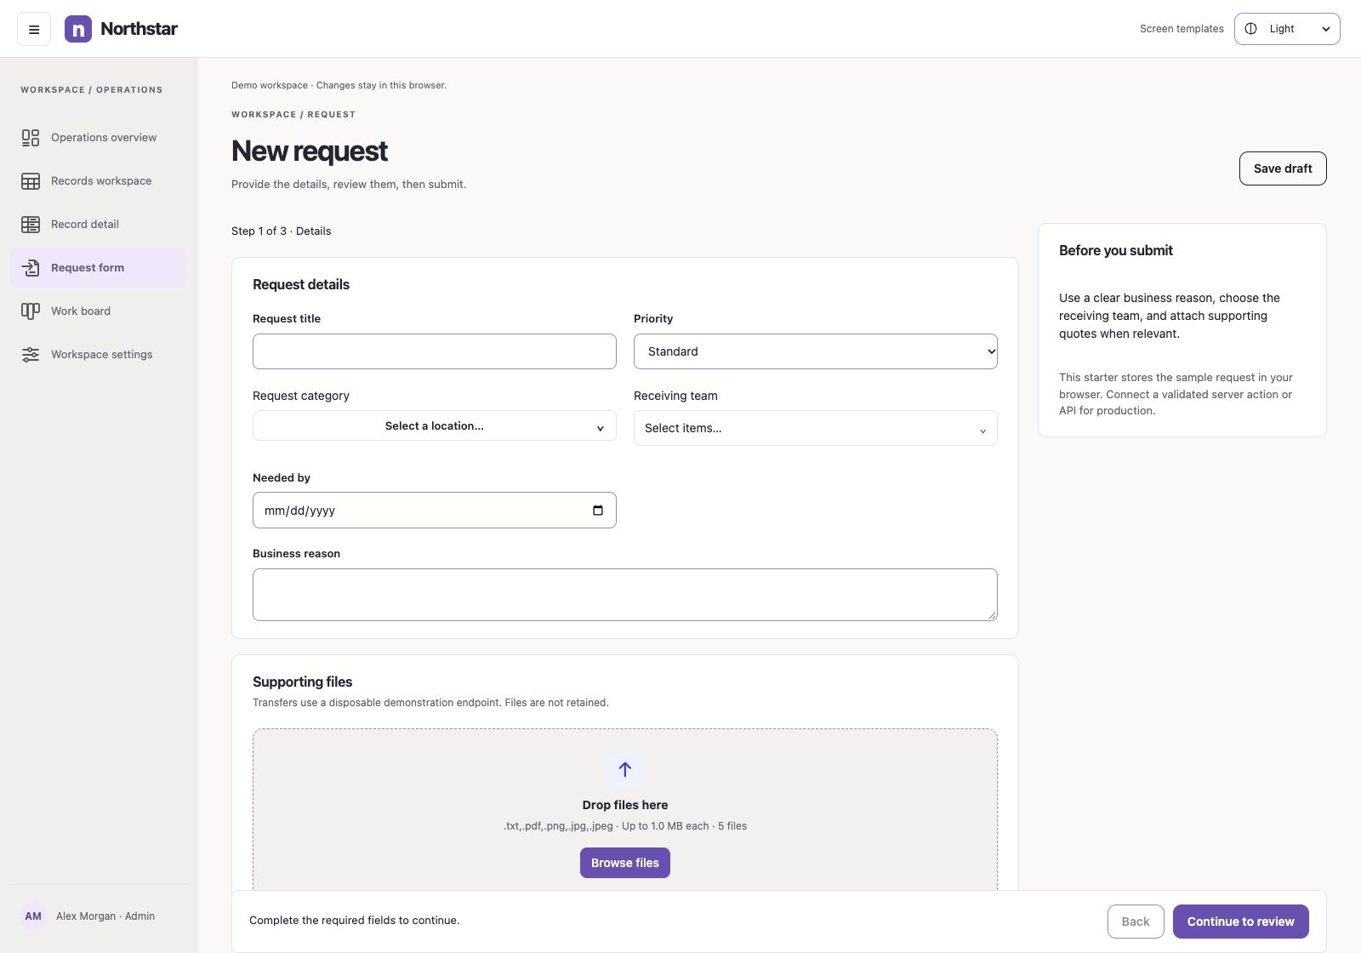This screenshot has height=953, width=1361.
Task: Open the Priority dropdown set to Standard
Action: (x=816, y=351)
